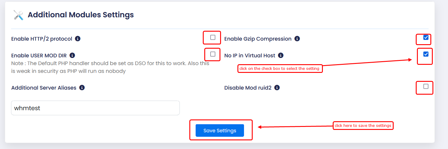Click the Enable HTTP/2 protocol label text
The image size is (448, 149).
pyautogui.click(x=42, y=39)
